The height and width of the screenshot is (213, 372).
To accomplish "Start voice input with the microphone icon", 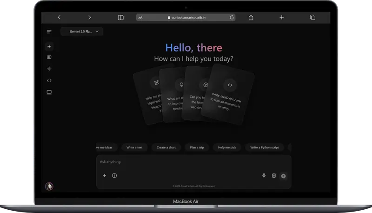I will [264, 175].
